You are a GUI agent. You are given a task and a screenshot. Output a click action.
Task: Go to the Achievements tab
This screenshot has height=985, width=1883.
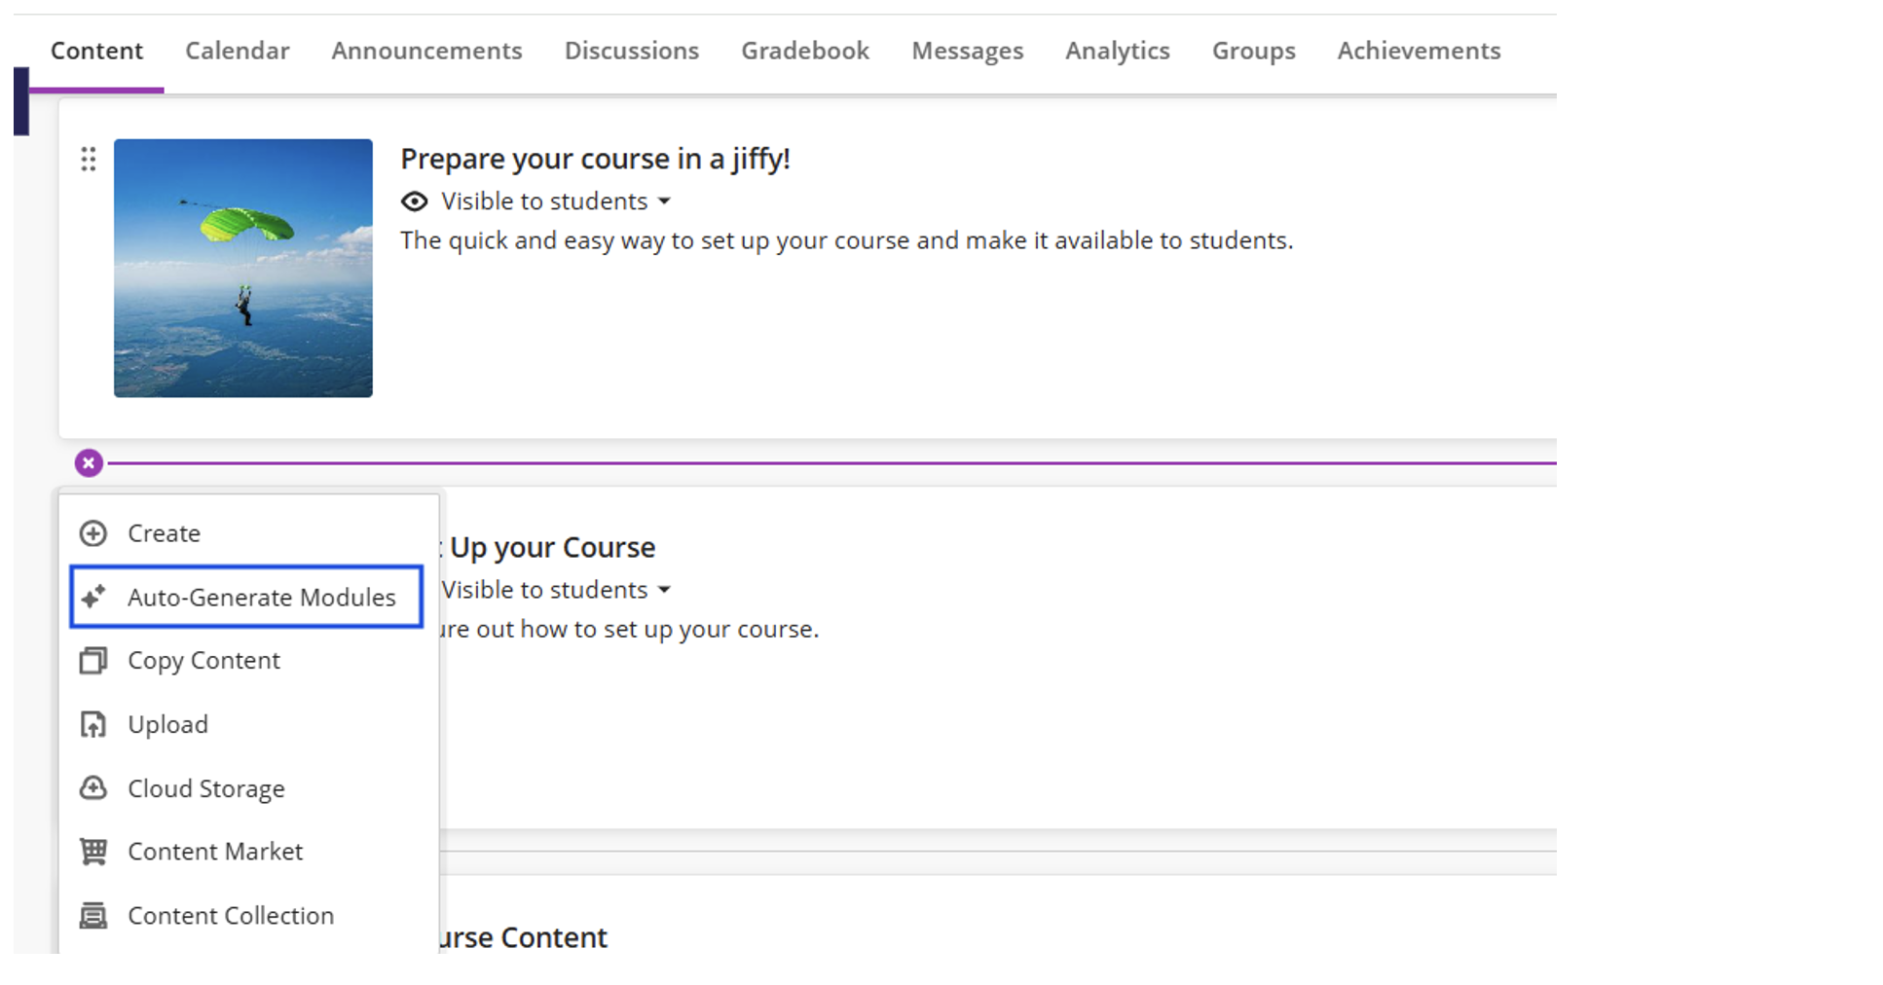click(x=1419, y=51)
